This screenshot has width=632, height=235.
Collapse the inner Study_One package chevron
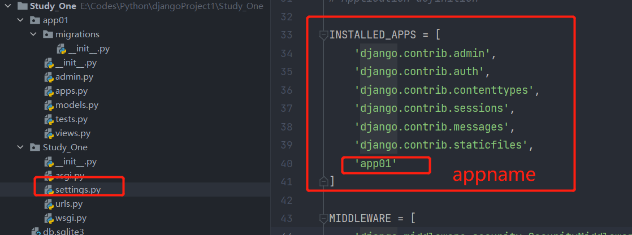click(21, 147)
